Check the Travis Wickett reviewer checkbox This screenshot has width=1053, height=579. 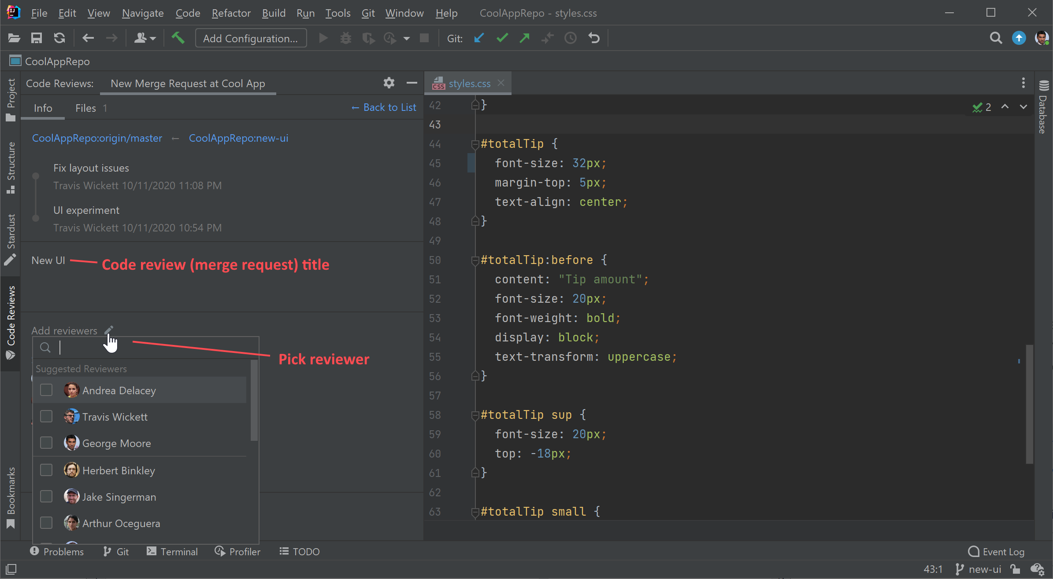coord(46,417)
